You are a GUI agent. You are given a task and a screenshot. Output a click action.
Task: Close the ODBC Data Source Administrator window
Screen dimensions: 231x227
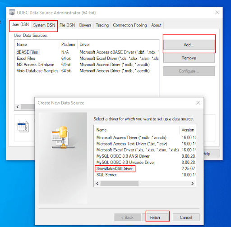point(217,13)
